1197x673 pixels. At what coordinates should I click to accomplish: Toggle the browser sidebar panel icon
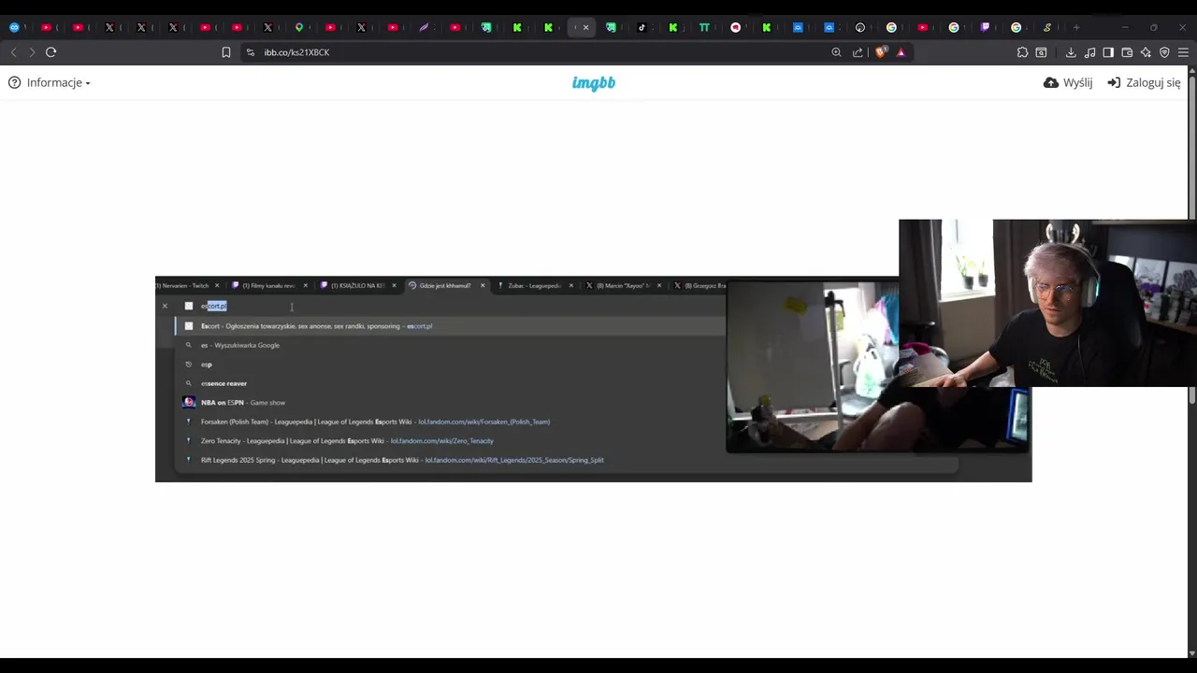pos(1108,52)
